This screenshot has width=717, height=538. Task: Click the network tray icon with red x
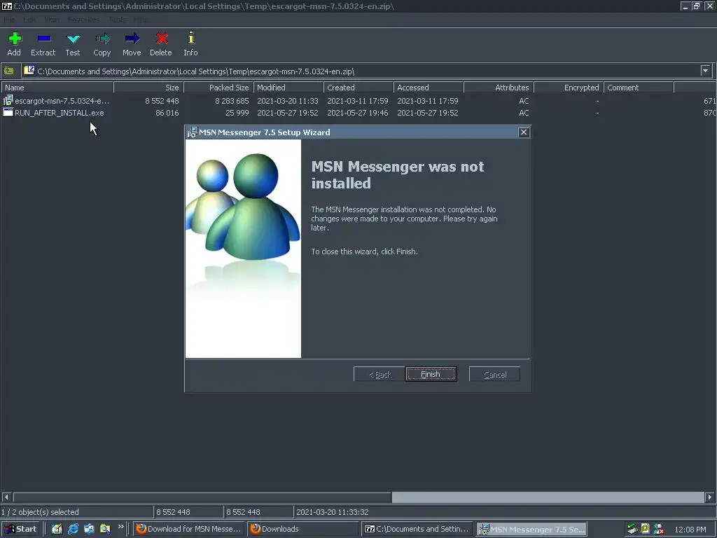click(x=658, y=529)
